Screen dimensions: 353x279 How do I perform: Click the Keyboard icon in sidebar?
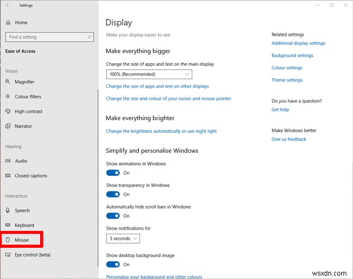(8, 225)
